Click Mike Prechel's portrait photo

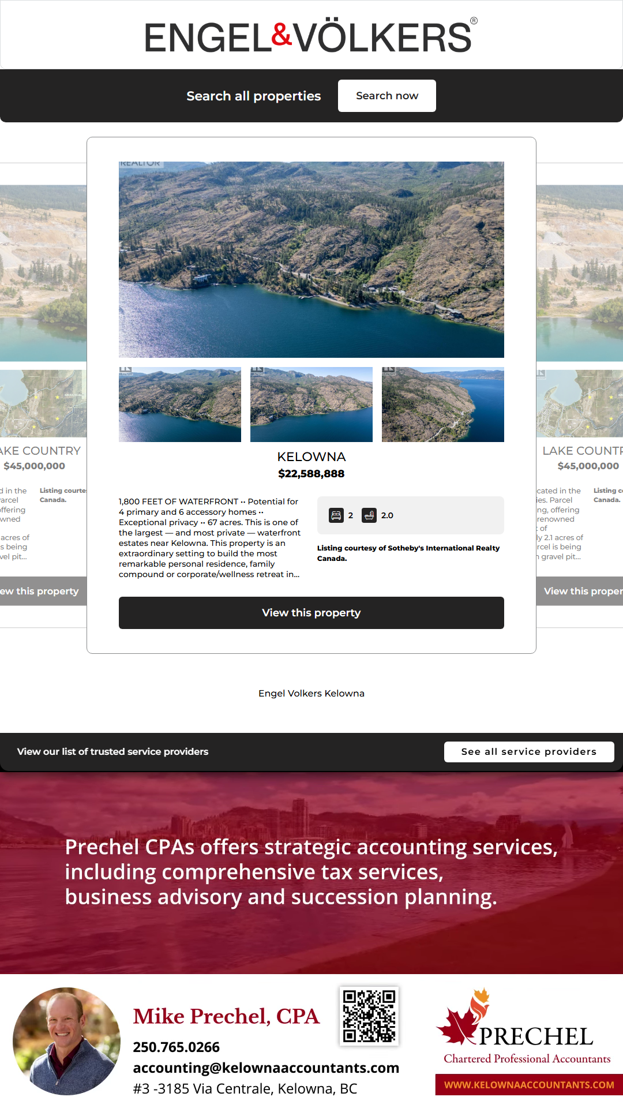click(67, 1041)
